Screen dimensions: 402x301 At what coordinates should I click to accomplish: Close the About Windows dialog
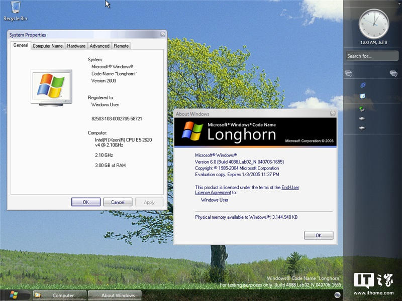click(x=333, y=114)
